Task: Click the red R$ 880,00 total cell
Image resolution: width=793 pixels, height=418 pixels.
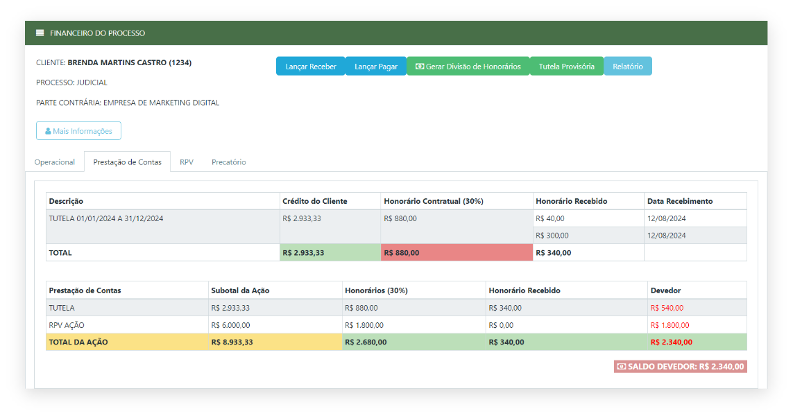Action: [x=456, y=253]
